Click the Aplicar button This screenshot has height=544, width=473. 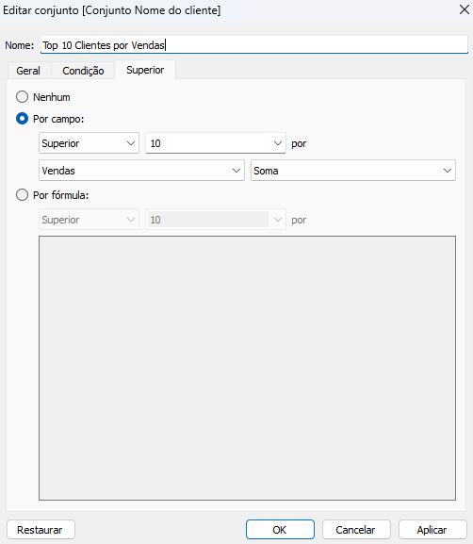[x=432, y=530]
